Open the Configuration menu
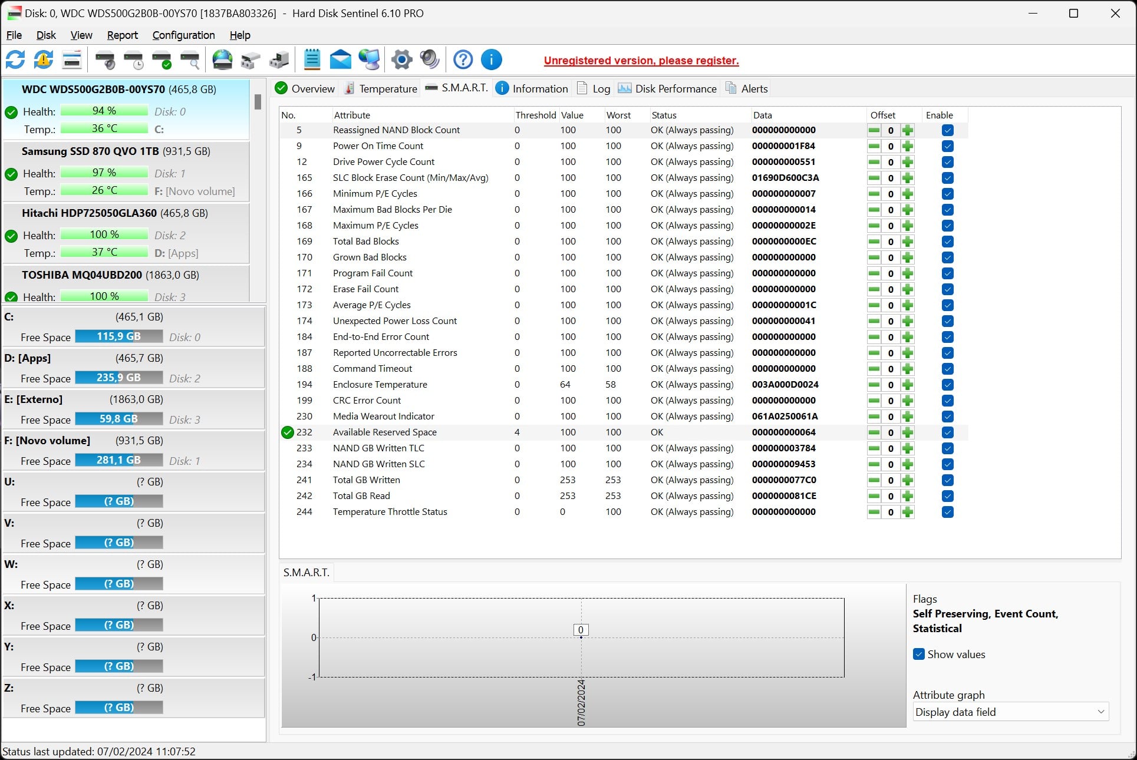1137x760 pixels. pyautogui.click(x=183, y=35)
